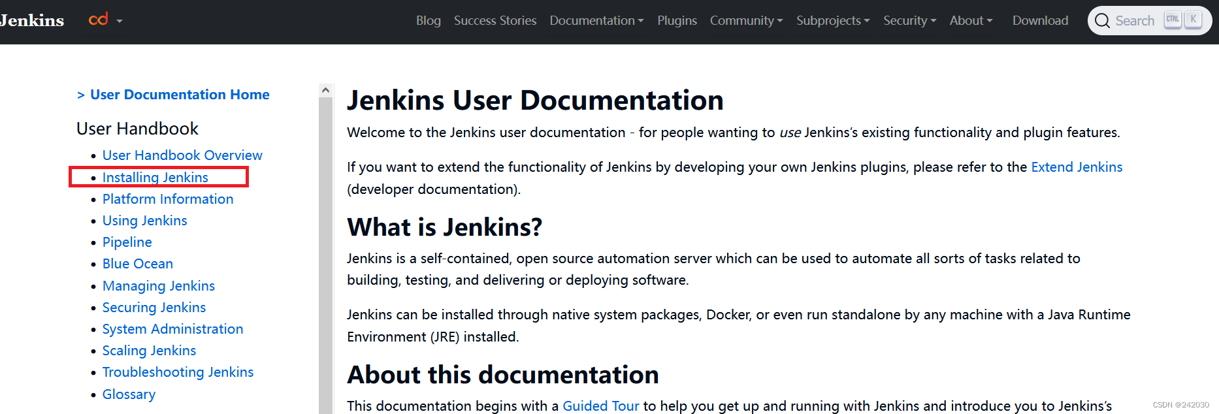Screen dimensions: 1219x414
Task: Click the About this documentation heading
Action: pyautogui.click(x=503, y=375)
